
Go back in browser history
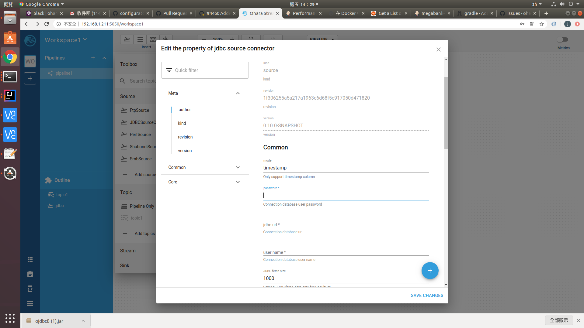[x=27, y=24]
